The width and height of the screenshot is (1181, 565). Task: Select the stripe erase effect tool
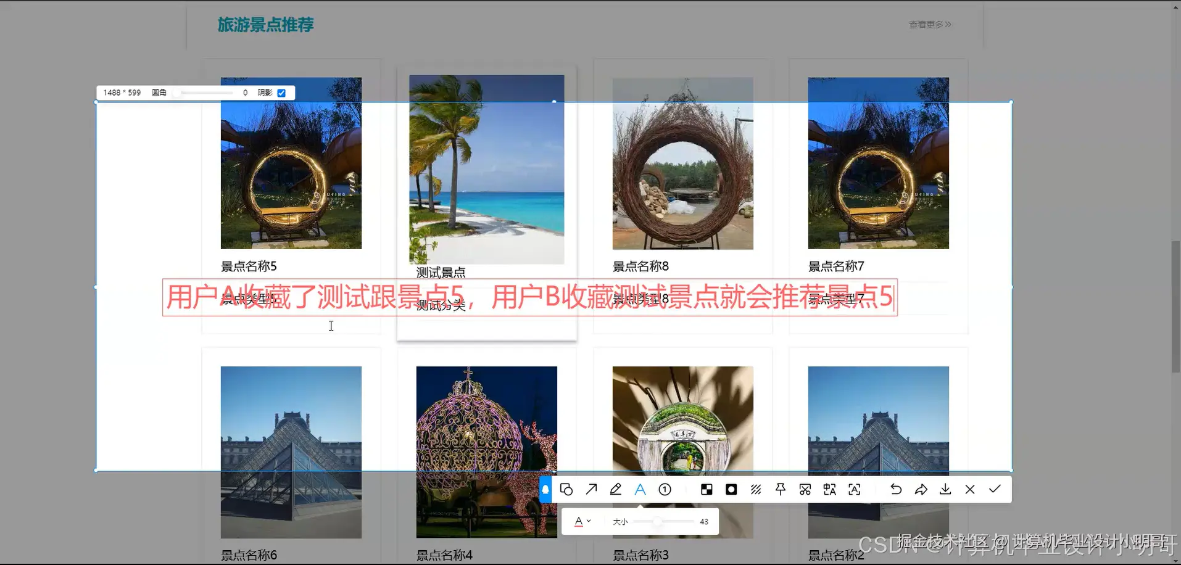pos(756,489)
